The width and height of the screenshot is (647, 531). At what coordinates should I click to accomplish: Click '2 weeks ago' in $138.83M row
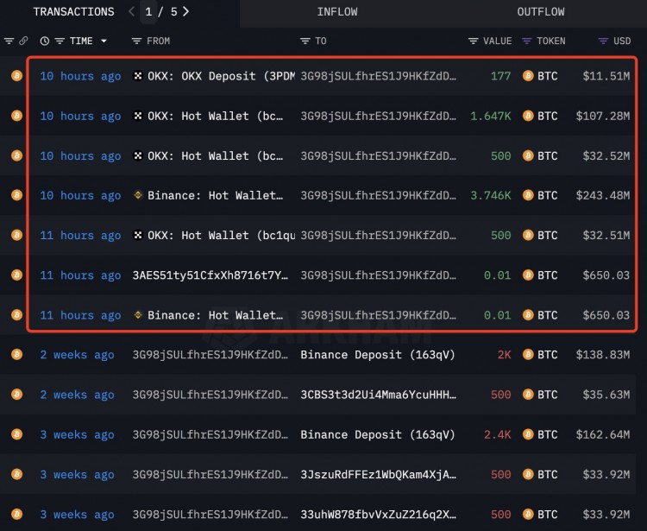[x=77, y=355]
